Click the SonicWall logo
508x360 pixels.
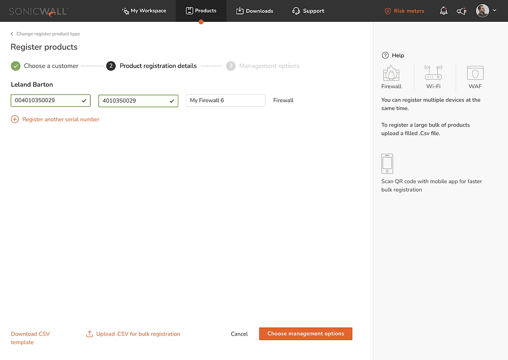click(38, 11)
